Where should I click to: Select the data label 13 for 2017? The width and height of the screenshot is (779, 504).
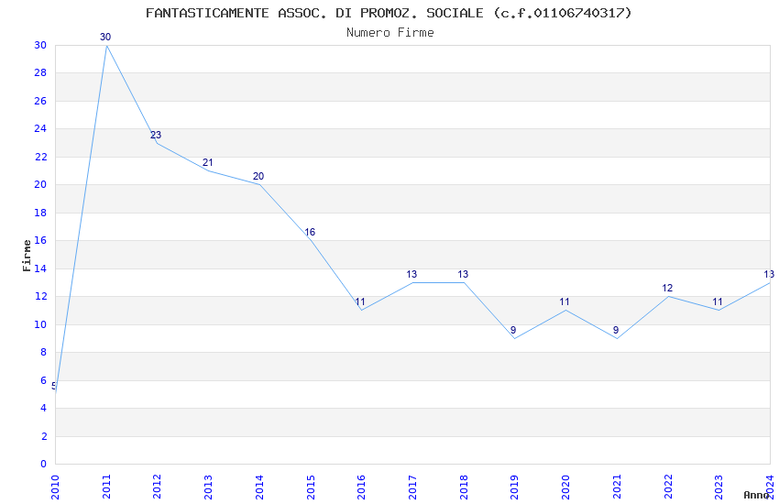(x=411, y=274)
